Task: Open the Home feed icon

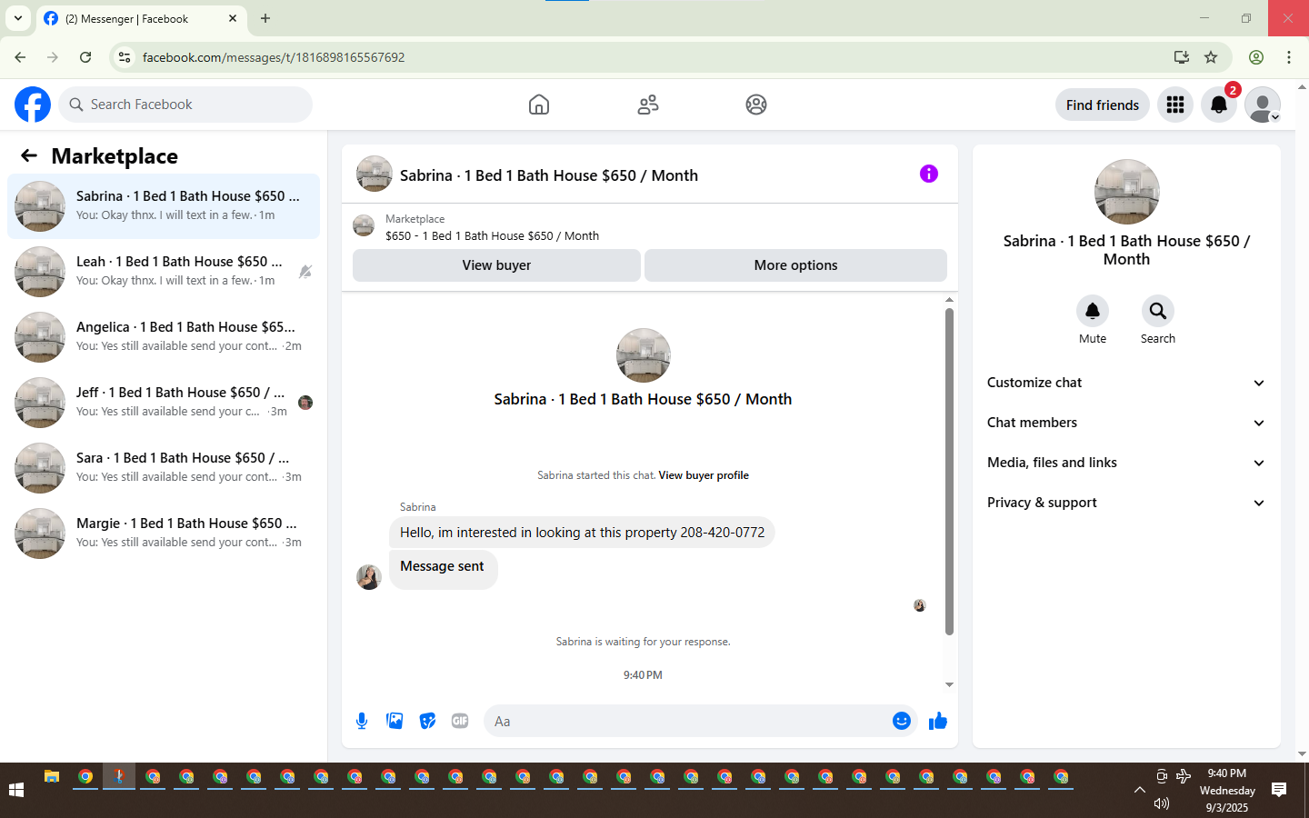Action: click(x=539, y=105)
